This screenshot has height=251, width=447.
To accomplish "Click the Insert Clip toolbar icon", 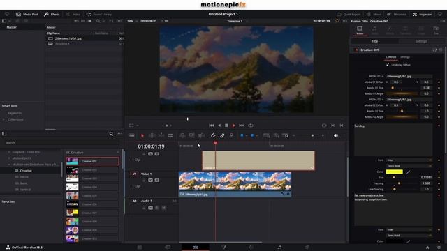I will (x=182, y=136).
